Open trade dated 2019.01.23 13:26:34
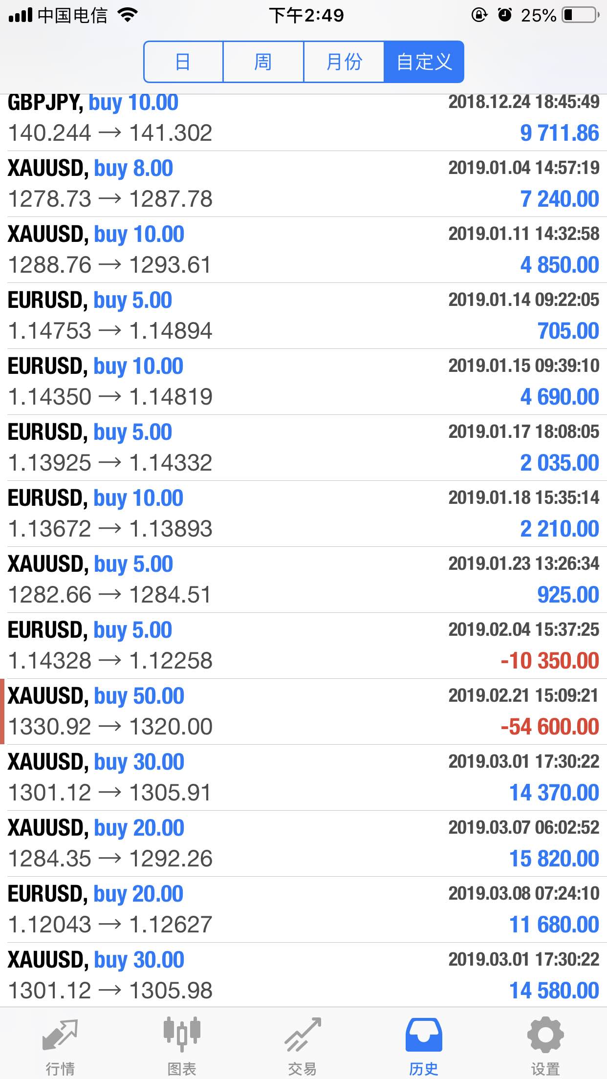The height and width of the screenshot is (1079, 607). pos(303,580)
